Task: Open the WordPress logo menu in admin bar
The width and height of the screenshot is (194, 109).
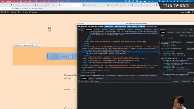Action: pyautogui.click(x=2, y=12)
